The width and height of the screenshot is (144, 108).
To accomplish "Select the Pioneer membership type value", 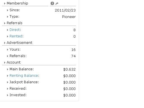I will coord(69,17).
